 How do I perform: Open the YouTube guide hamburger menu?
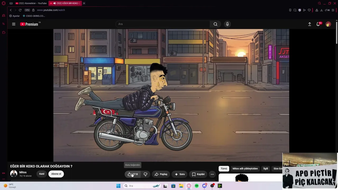coord(14,24)
